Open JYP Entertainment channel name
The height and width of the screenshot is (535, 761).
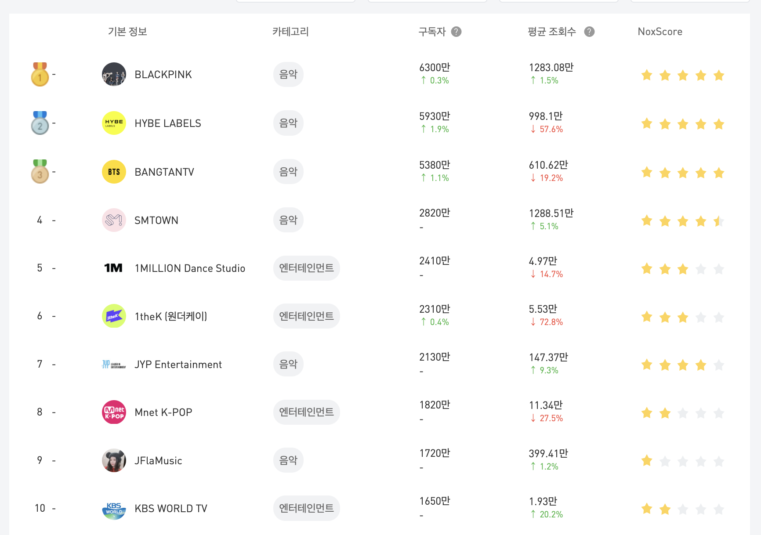tap(178, 365)
